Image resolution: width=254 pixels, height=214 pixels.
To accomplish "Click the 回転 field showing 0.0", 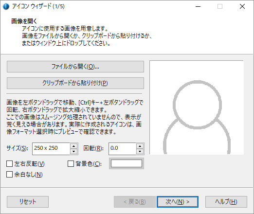I will (122, 149).
